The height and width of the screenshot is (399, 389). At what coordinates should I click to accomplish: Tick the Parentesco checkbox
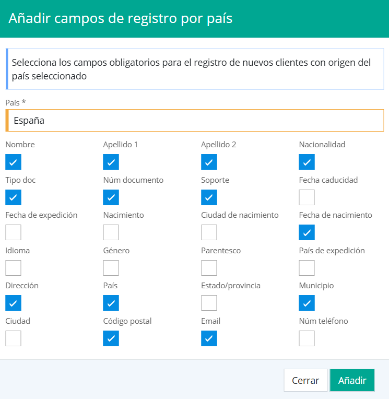[x=209, y=268]
